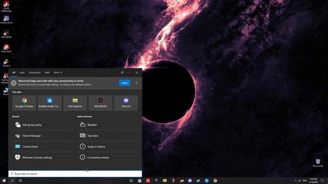The image size is (328, 184).
Task: Select VALORANT desktop shortcut
Action: pyautogui.click(x=6, y=34)
